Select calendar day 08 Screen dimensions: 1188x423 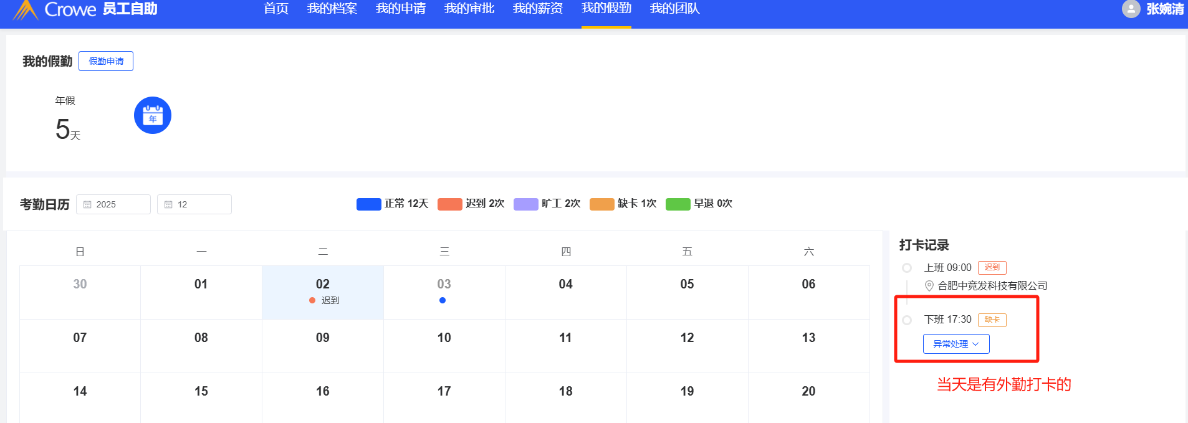coord(201,346)
